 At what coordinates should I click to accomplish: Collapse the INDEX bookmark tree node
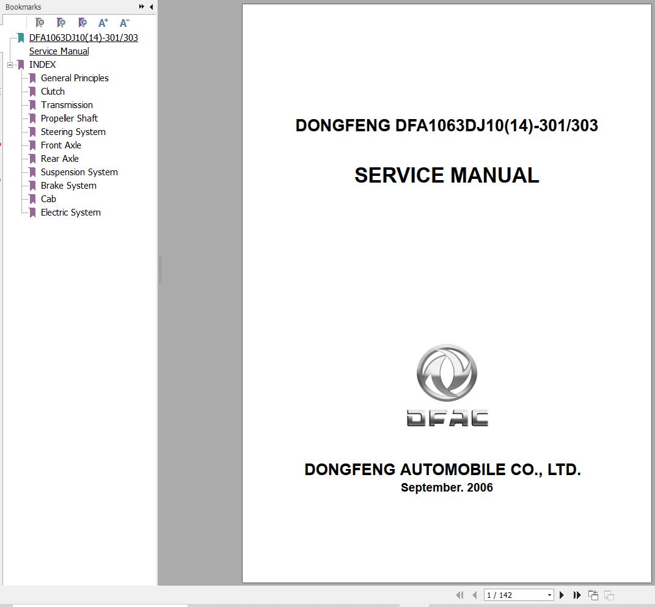(10, 65)
